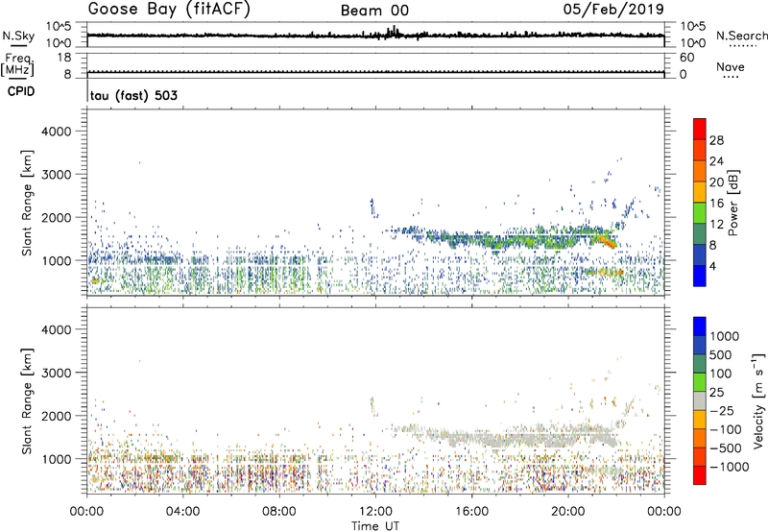The height and width of the screenshot is (532, 768).
Task: Click the '-25' tick label on Velocity bar
Action: tap(723, 411)
